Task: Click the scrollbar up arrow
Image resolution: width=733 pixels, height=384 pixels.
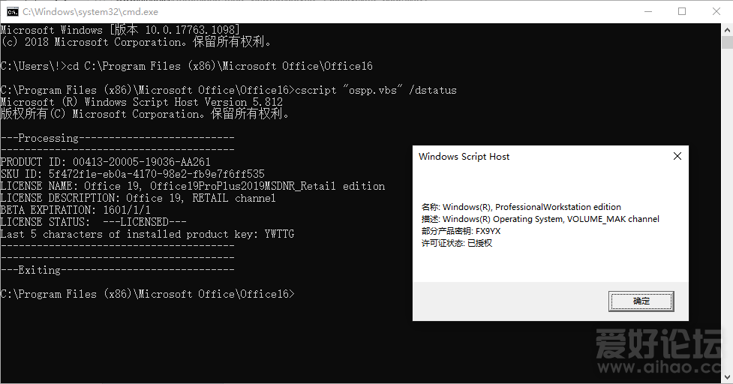Action: coord(726,30)
